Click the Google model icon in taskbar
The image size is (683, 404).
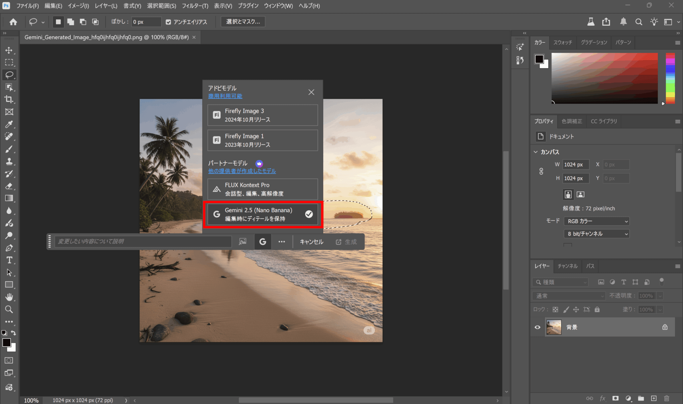pyautogui.click(x=263, y=242)
